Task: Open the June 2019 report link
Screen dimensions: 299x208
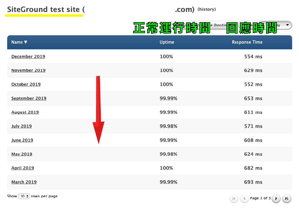Action: pyautogui.click(x=22, y=140)
